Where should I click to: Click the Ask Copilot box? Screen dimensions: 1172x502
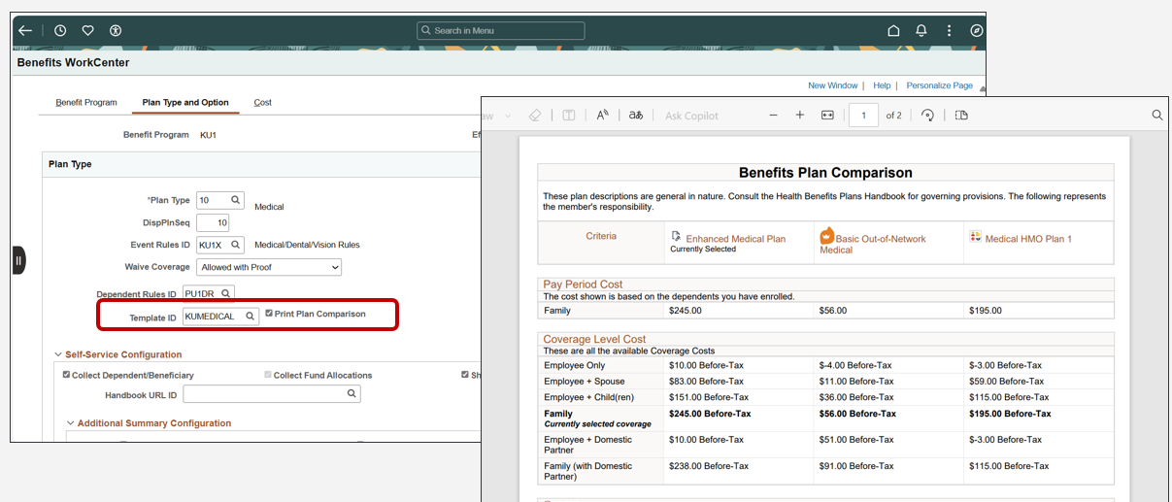(x=691, y=116)
